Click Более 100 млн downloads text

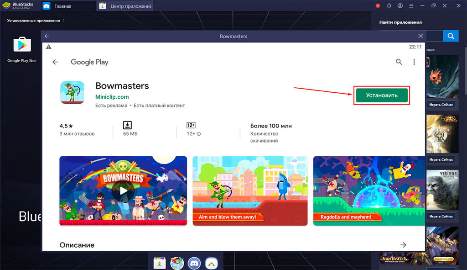271,126
